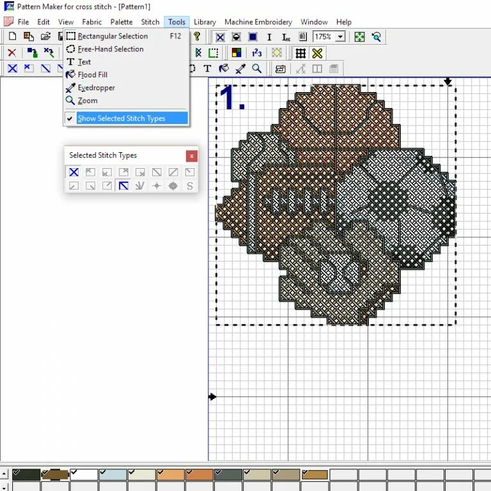Click the symbol view I icon
This screenshot has width=491, height=491.
(269, 37)
